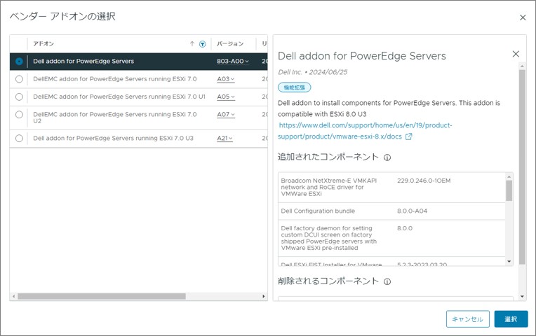Click the sort arrow in the アドオン column header

tap(192, 43)
